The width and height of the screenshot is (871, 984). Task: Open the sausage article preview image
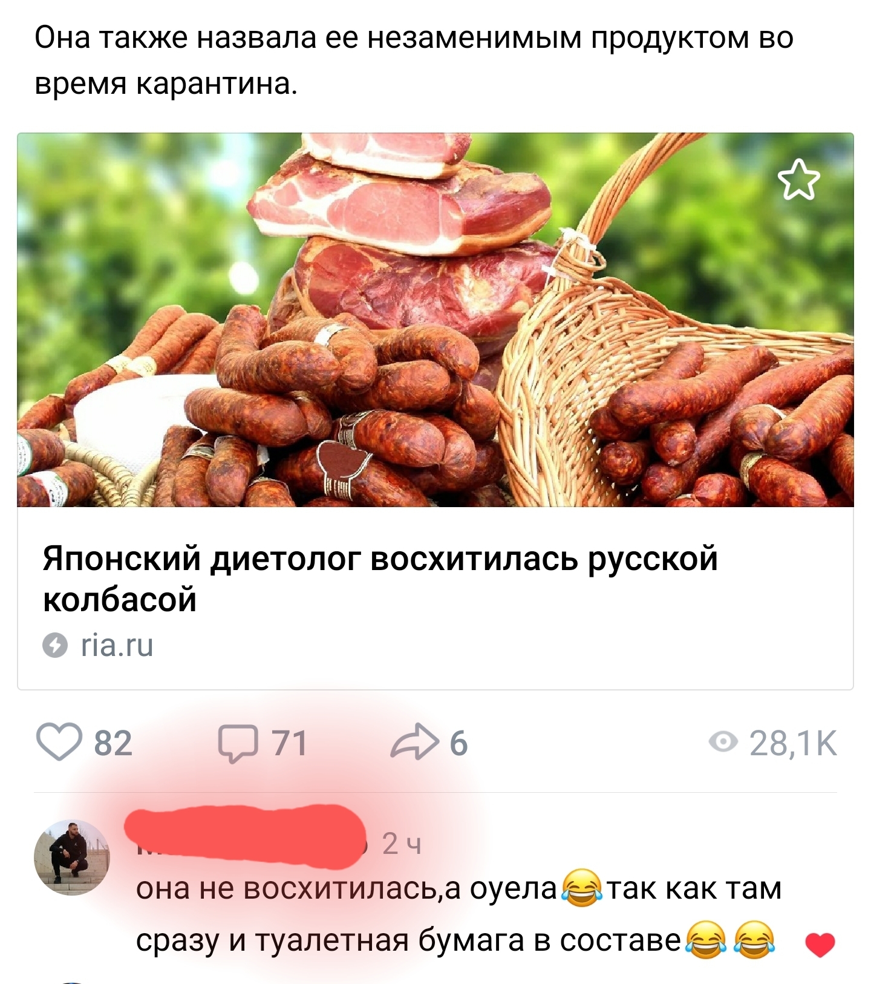click(435, 320)
